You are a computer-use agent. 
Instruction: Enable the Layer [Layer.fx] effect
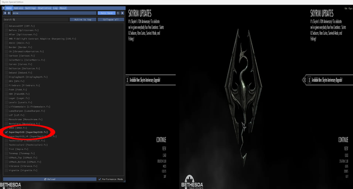click(6, 98)
